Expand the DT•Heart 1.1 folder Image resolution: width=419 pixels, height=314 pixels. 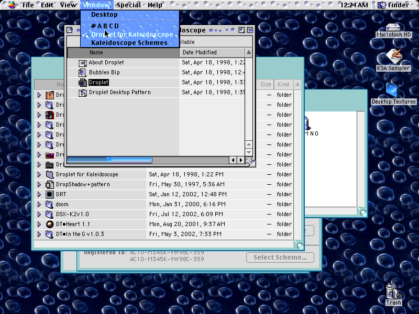coord(39,225)
